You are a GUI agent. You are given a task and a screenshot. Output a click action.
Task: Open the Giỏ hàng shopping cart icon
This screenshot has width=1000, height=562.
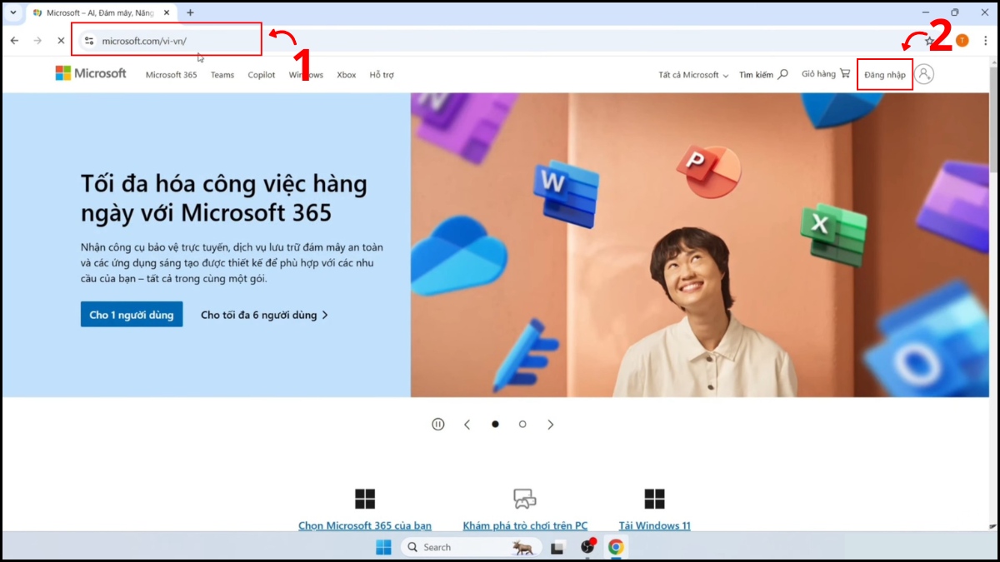click(x=843, y=73)
